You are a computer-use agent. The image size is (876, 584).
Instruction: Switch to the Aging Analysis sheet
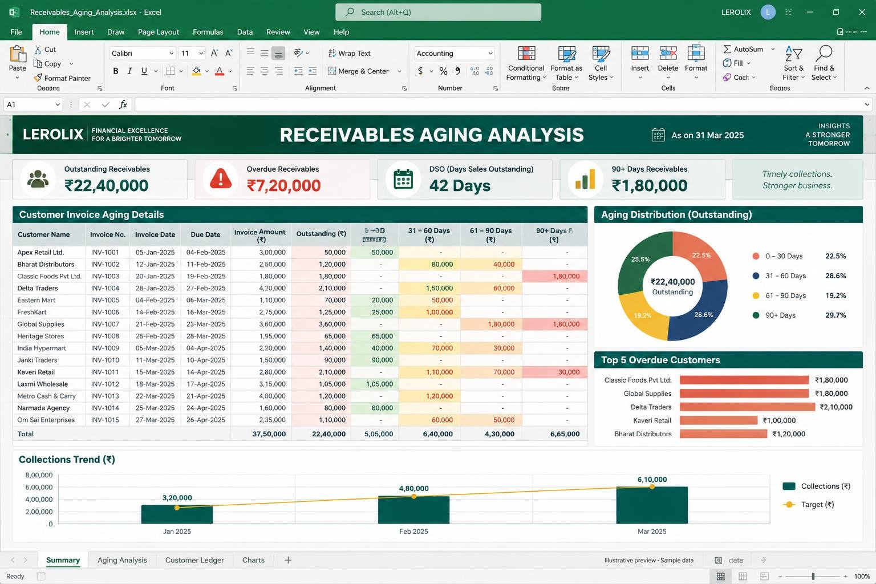point(122,560)
